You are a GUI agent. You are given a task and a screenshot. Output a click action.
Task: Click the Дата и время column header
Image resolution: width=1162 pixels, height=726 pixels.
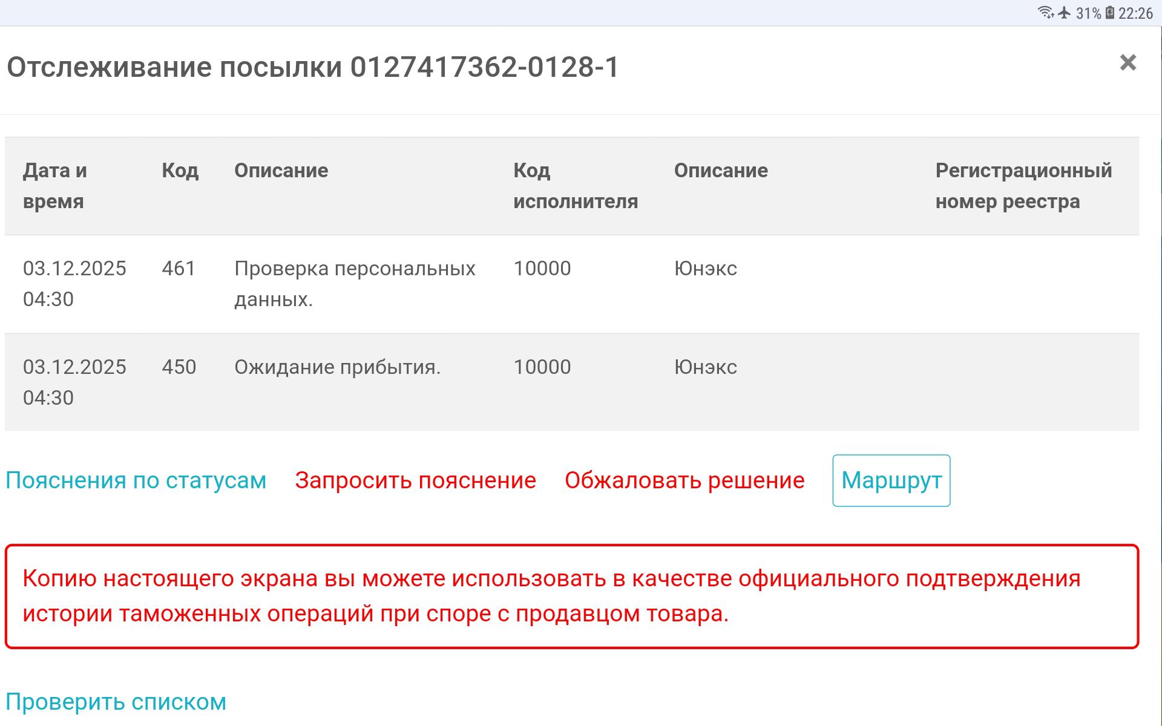(55, 186)
